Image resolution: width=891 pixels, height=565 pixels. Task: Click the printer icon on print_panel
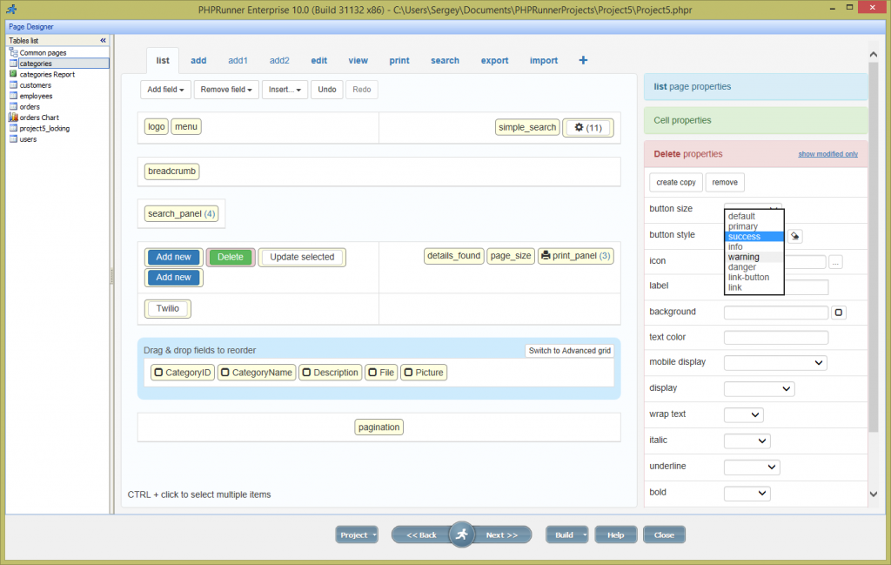pyautogui.click(x=547, y=255)
